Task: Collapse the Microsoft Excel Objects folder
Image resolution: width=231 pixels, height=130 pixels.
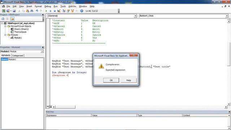Action: coord(5,26)
